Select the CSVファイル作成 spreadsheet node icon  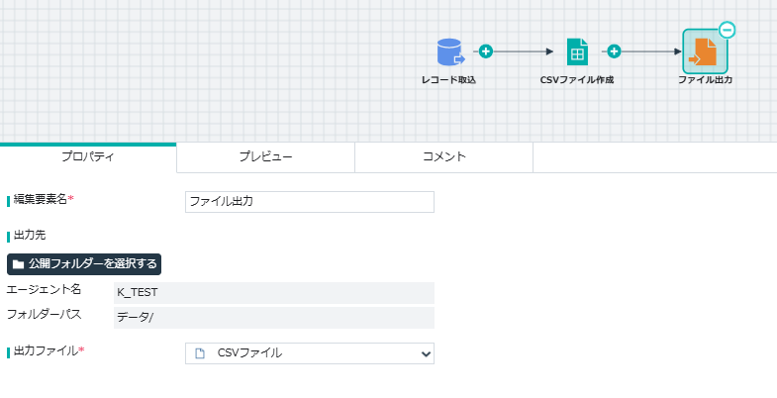pos(577,52)
